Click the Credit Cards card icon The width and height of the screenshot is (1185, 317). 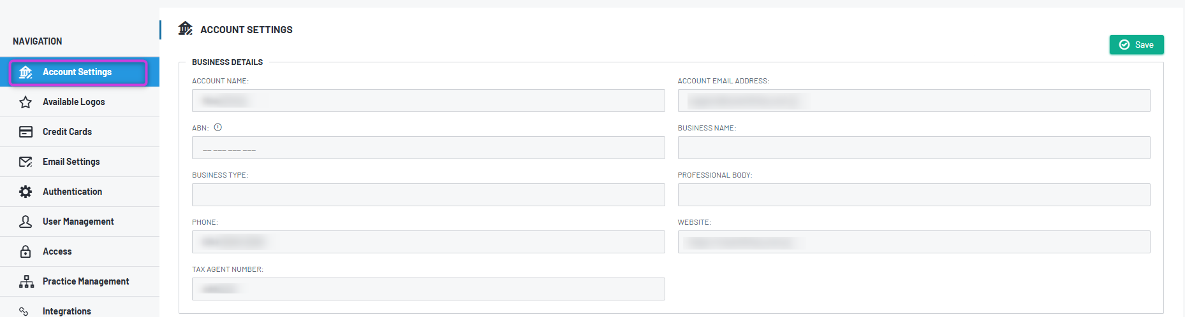tap(26, 132)
